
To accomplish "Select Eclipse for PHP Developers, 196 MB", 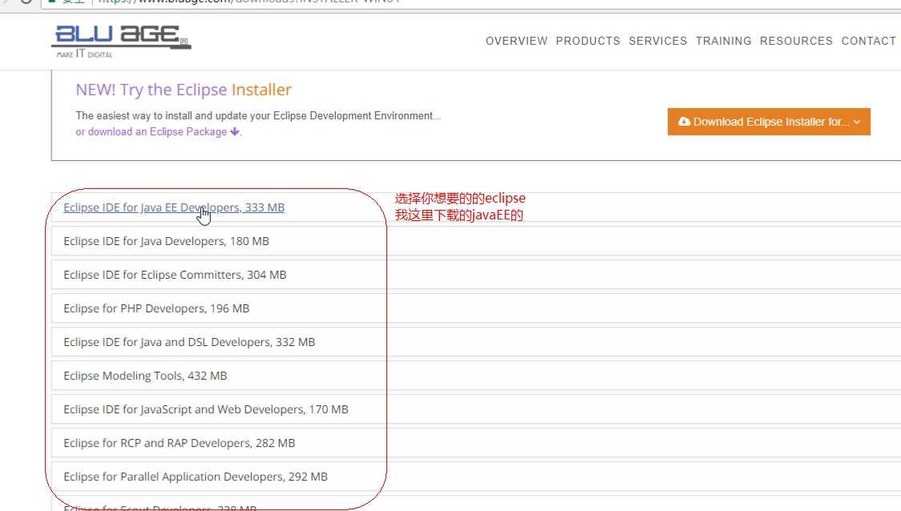I will point(156,308).
